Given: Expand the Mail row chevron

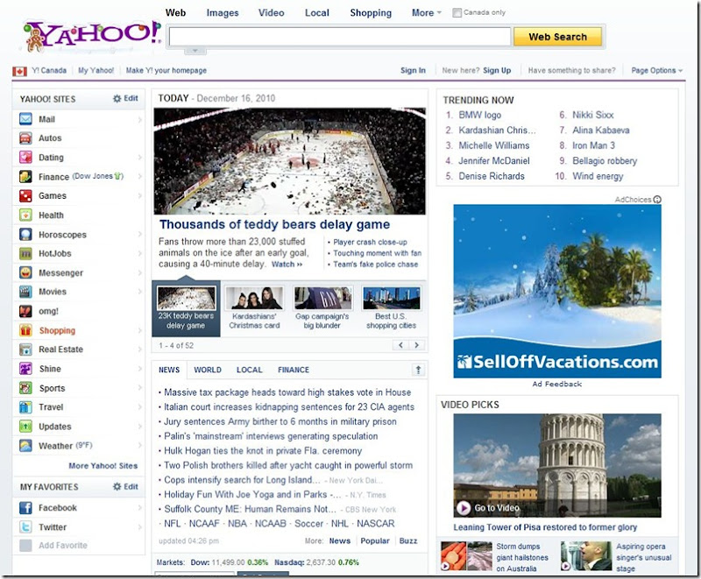Looking at the screenshot, I should point(139,119).
